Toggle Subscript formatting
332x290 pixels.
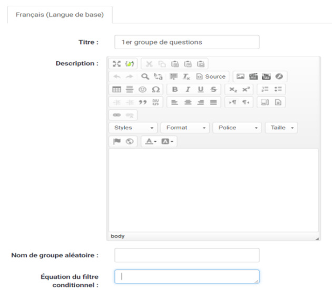coord(233,90)
